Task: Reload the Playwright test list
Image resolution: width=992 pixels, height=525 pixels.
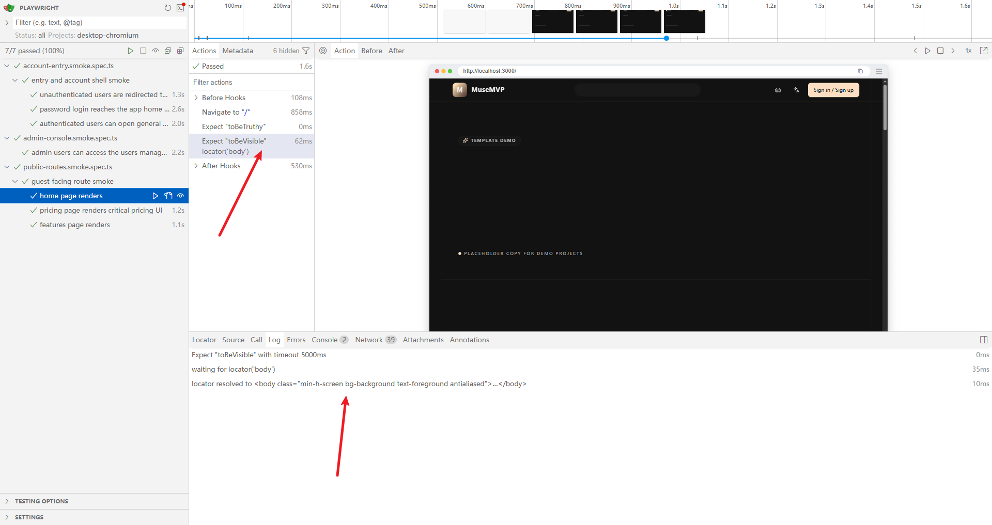Action: [x=168, y=8]
